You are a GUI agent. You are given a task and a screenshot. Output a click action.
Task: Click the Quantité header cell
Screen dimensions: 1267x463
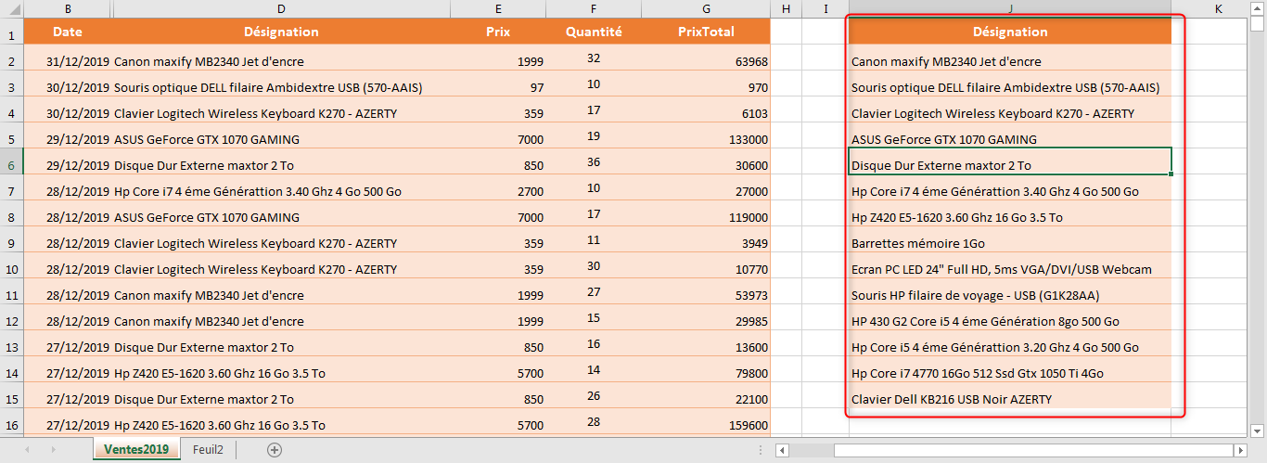[594, 32]
